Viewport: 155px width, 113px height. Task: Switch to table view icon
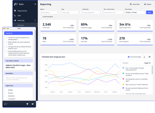click(x=149, y=57)
